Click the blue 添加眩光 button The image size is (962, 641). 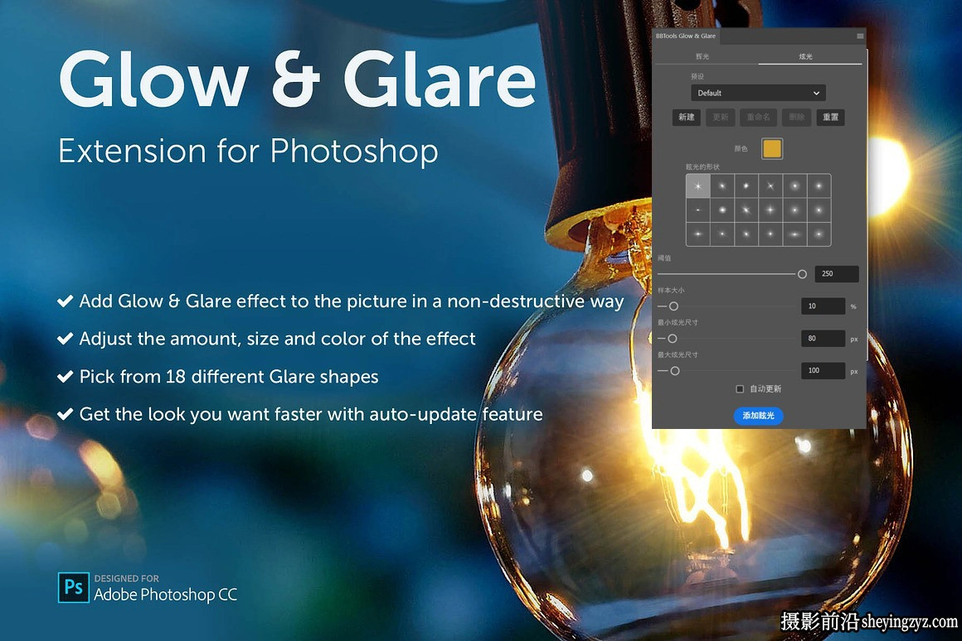tap(758, 416)
